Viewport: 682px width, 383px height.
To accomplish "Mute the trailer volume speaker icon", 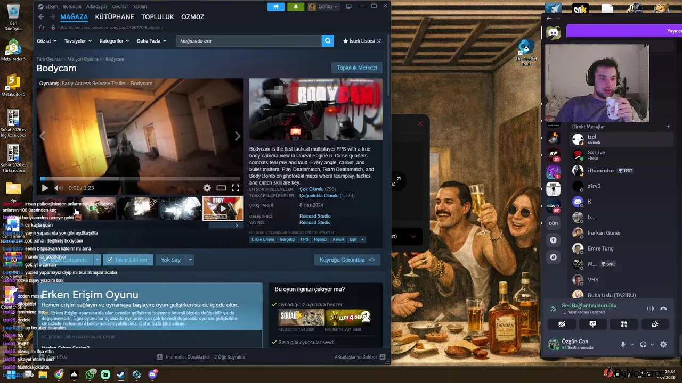I will (58, 188).
